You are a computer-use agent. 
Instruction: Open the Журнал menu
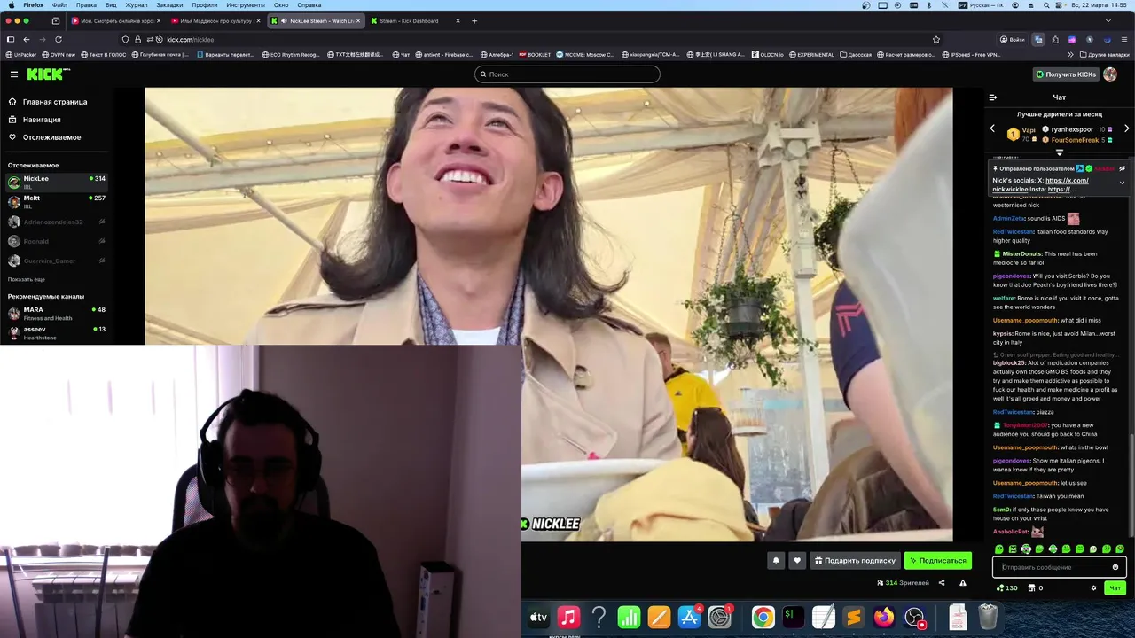pos(137,5)
